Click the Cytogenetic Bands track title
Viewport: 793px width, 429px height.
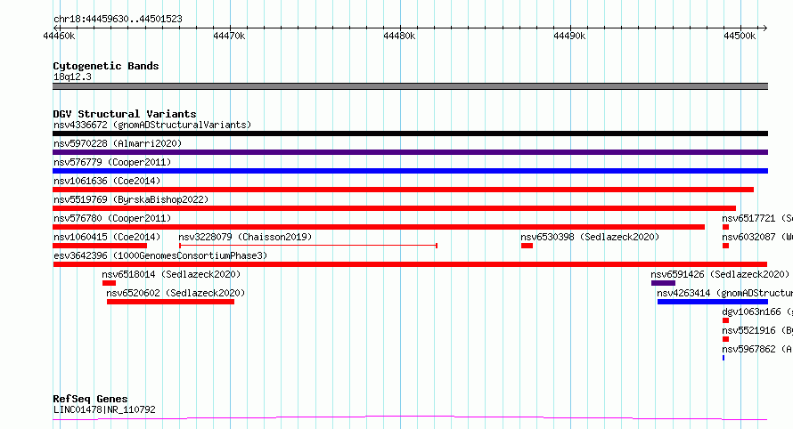pyautogui.click(x=106, y=66)
